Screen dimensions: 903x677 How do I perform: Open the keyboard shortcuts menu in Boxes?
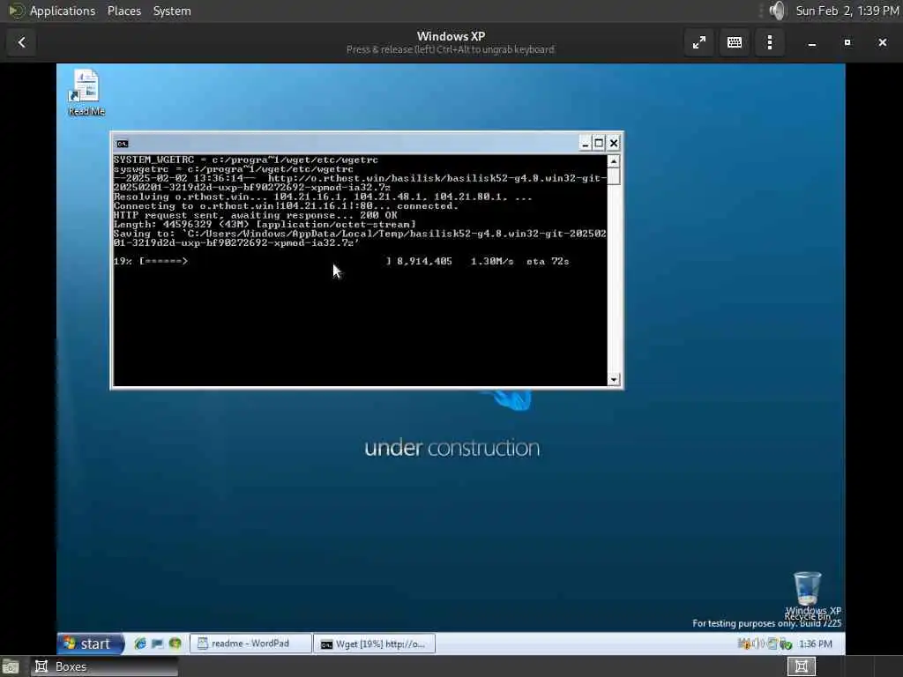[x=735, y=42]
